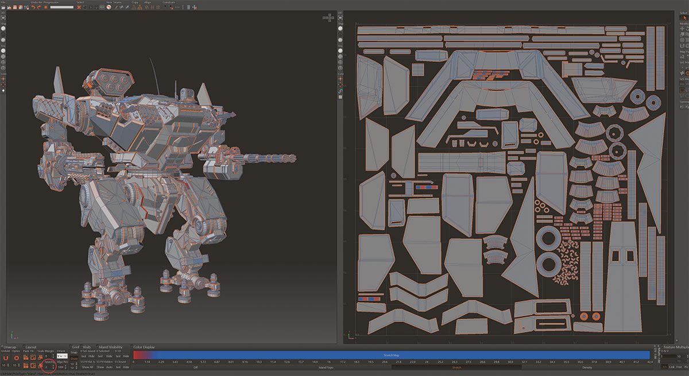The image size is (689, 376).
Task: Click the Fit button in the Layout panel
Action: (x=33, y=357)
